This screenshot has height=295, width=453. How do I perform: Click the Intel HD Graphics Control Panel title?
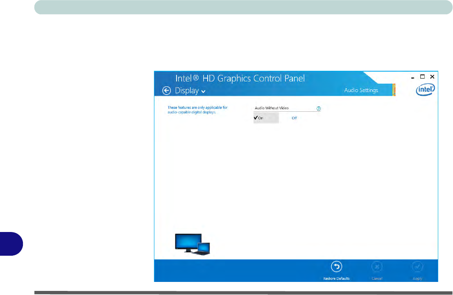(x=240, y=78)
